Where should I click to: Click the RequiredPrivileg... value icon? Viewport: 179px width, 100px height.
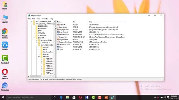point(58,42)
